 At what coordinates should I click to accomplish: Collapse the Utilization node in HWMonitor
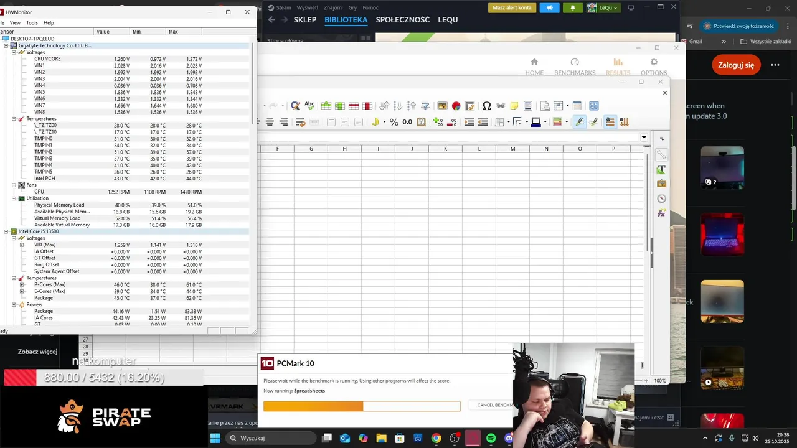(14, 198)
